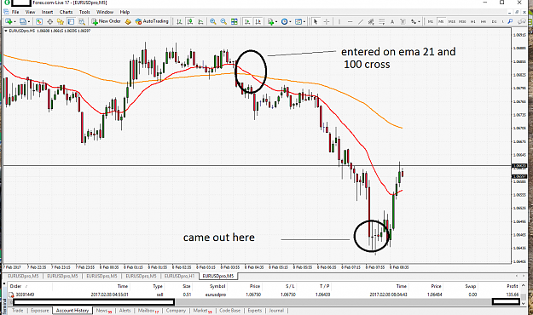Expand the New Chart dropdown arrow
Viewport: 533px width, 315px height.
(x=14, y=22)
